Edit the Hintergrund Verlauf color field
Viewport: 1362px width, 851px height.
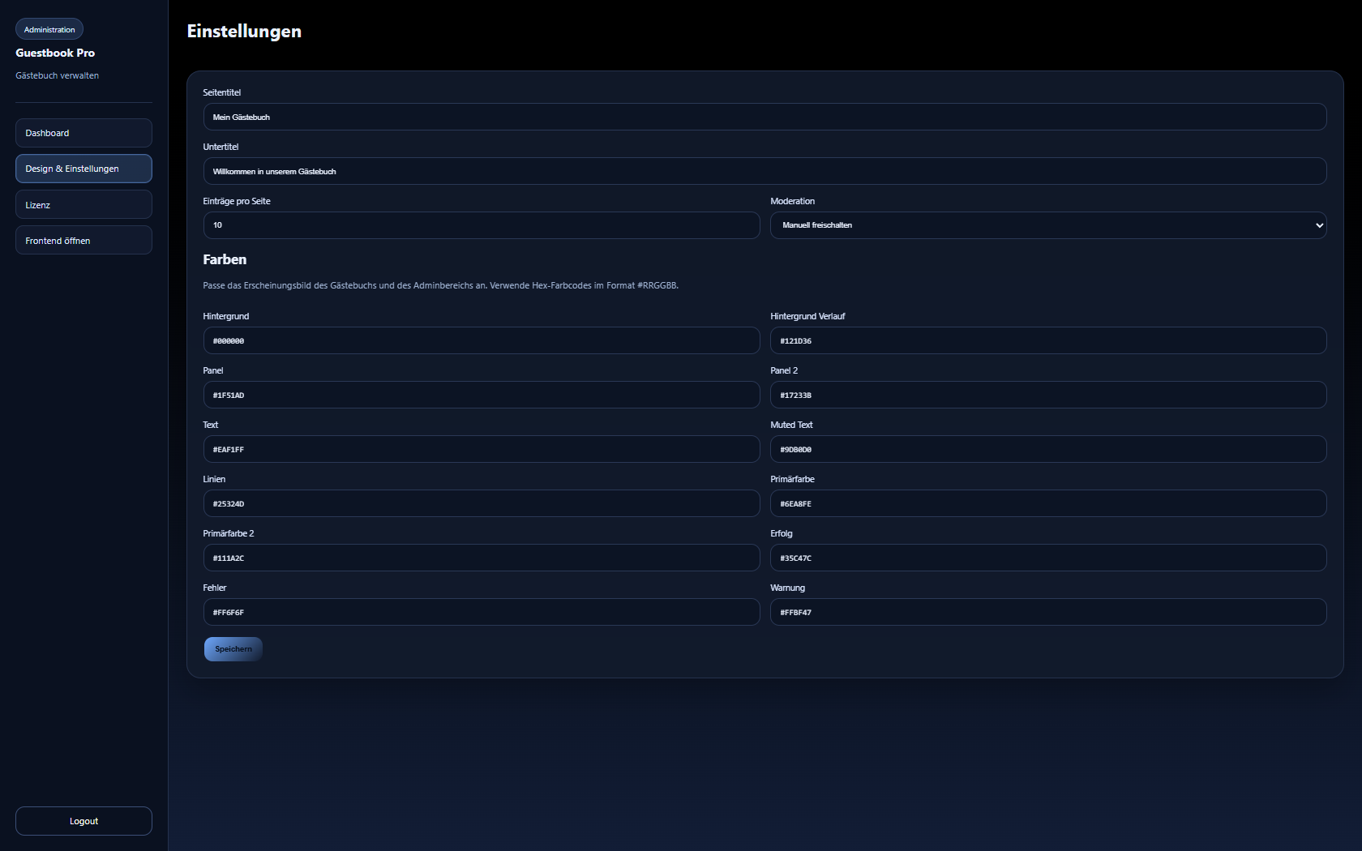click(x=1047, y=341)
